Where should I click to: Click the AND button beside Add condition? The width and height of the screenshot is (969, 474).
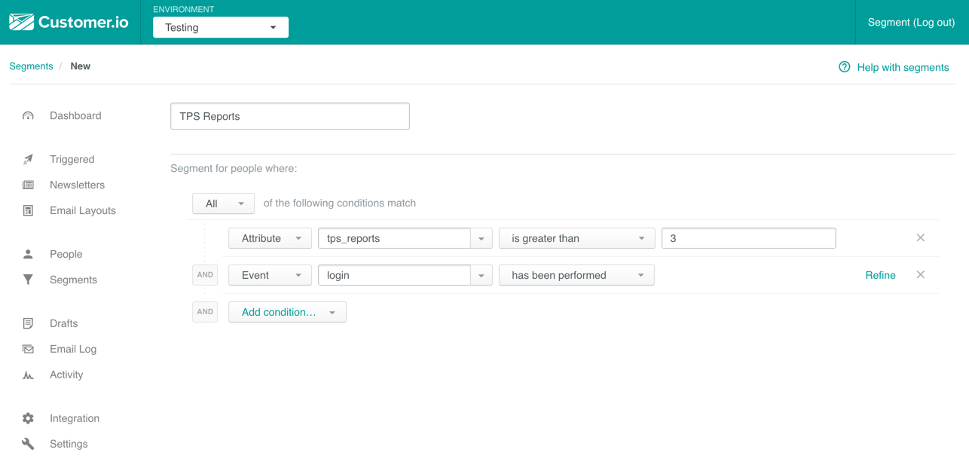click(x=205, y=312)
